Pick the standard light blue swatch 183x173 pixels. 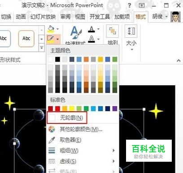point(93,109)
